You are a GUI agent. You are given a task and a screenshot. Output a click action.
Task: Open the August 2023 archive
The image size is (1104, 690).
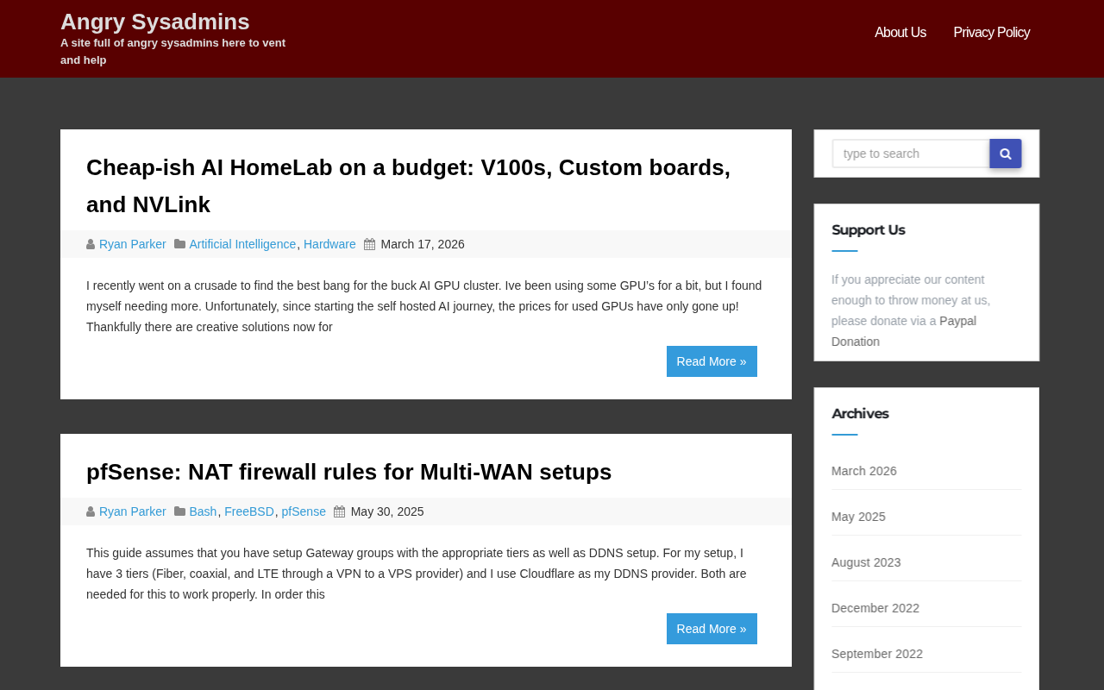(866, 562)
